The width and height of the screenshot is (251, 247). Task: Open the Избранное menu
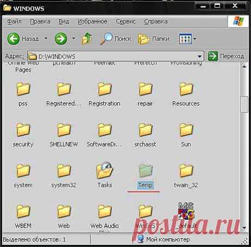pos(92,21)
